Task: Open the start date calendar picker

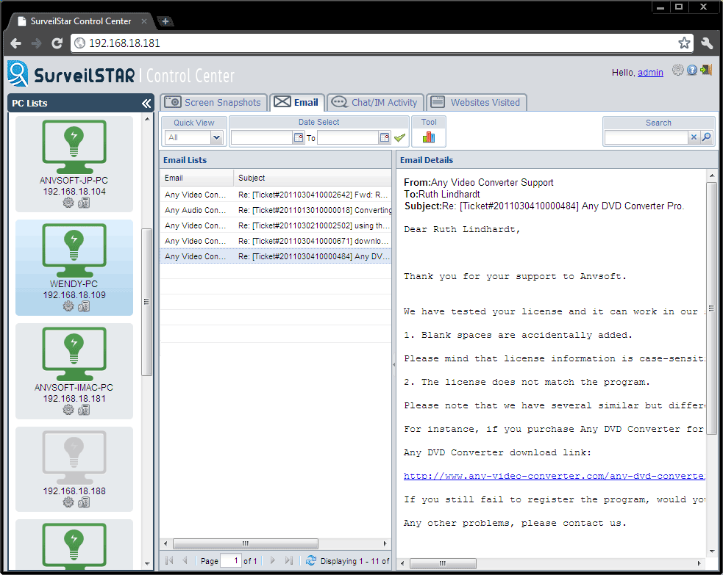Action: click(x=299, y=137)
